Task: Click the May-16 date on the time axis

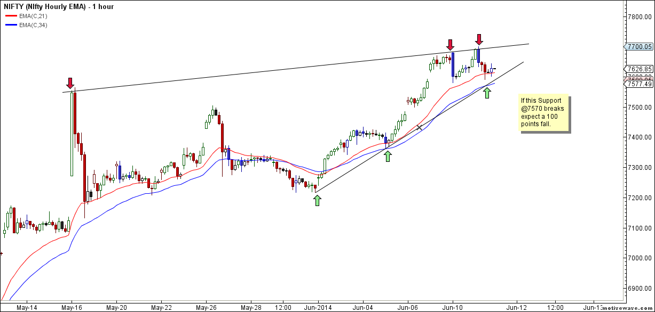Action: [72, 307]
